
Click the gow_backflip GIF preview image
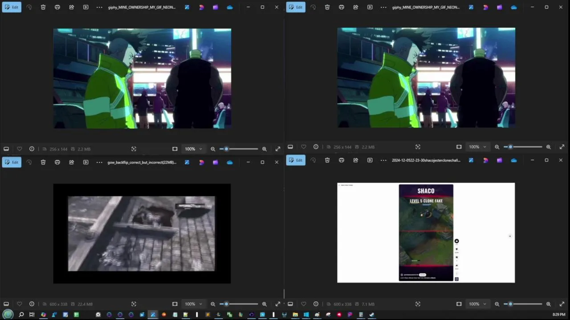click(x=142, y=234)
